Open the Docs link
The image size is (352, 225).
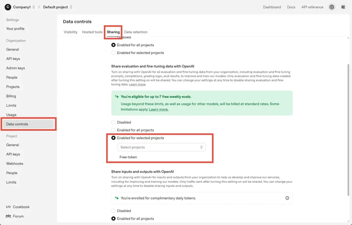click(291, 7)
